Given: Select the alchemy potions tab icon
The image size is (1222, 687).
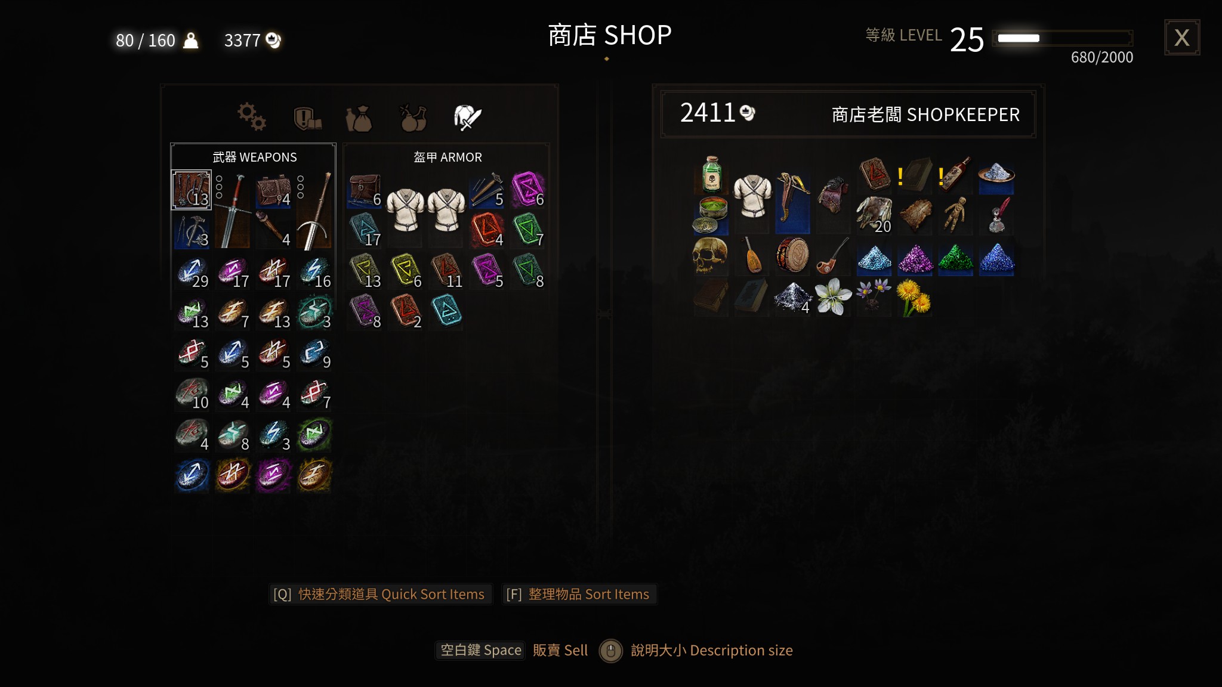Looking at the screenshot, I should [413, 117].
